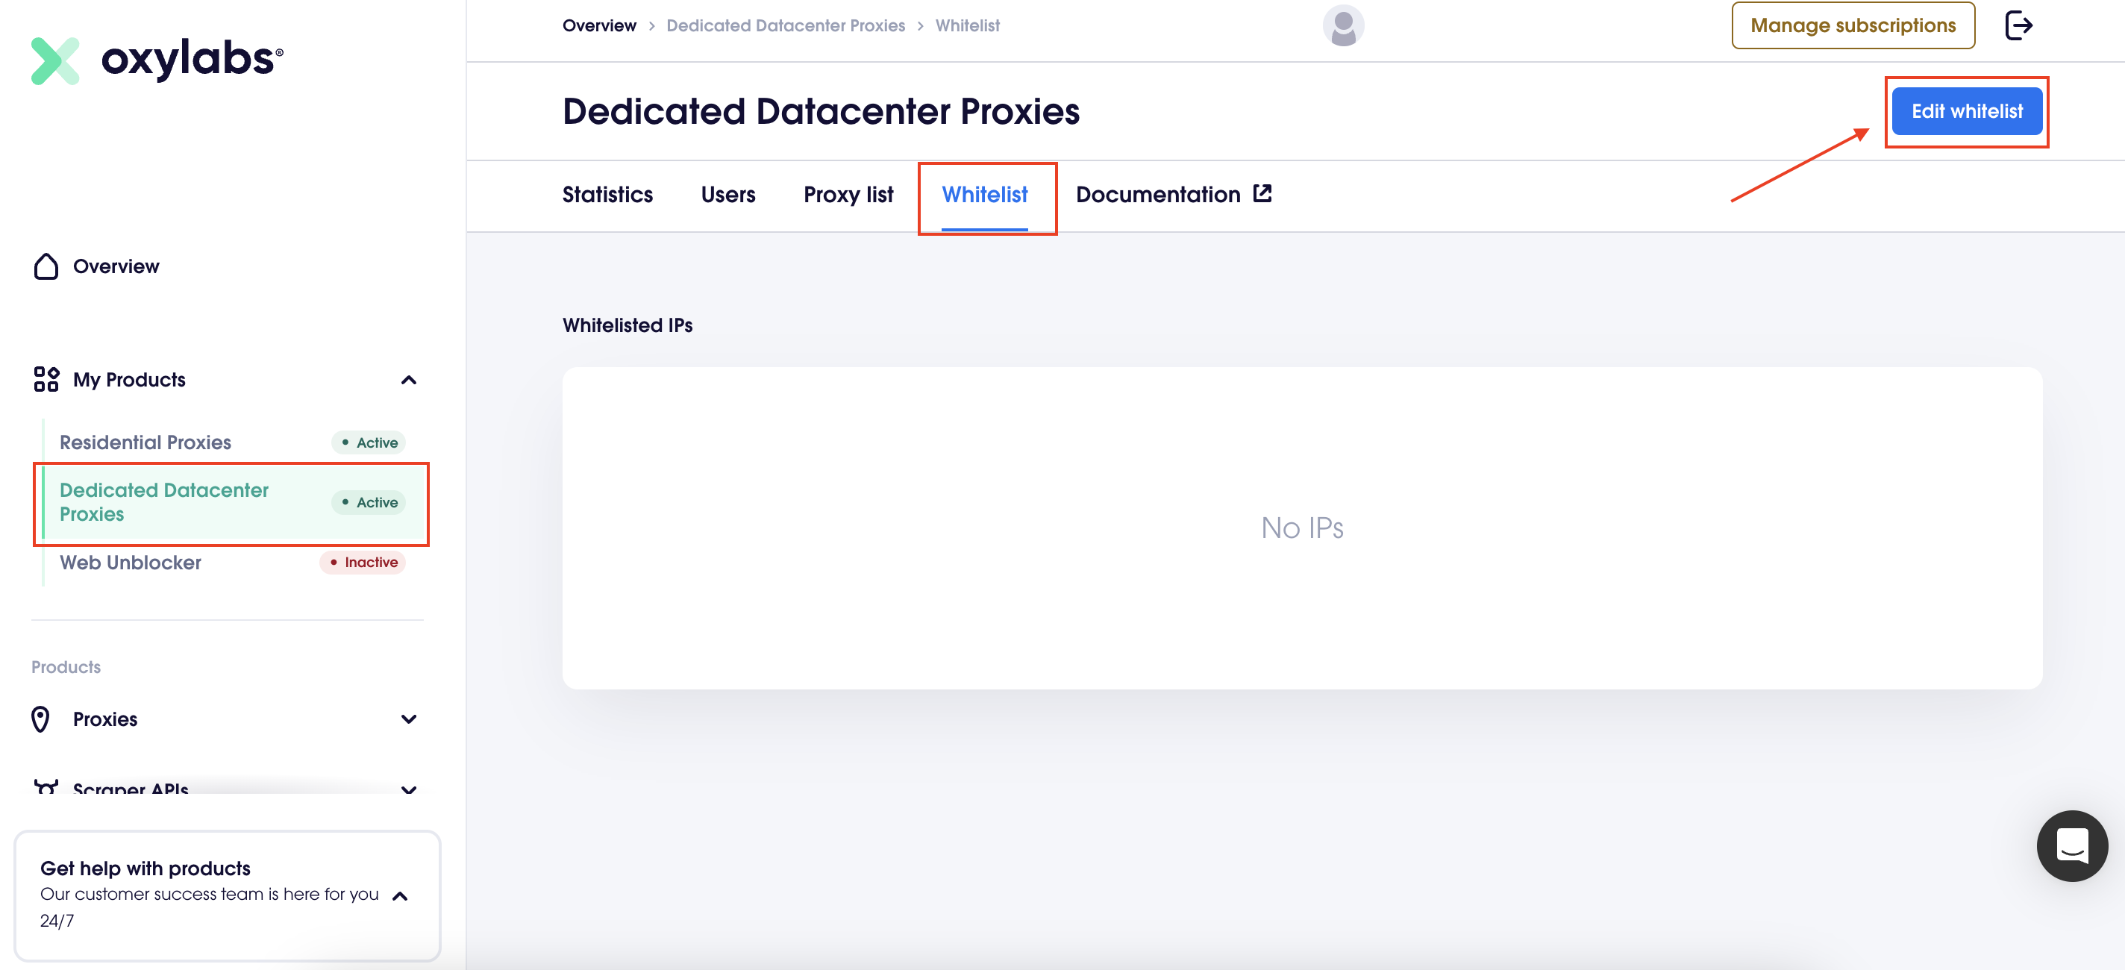Open Web Unblocker product

pyautogui.click(x=131, y=563)
